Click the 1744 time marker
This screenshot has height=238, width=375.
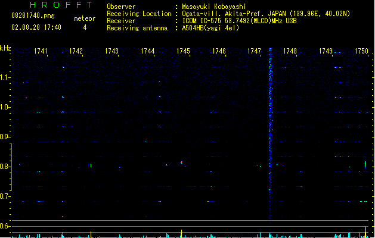tap(148, 51)
